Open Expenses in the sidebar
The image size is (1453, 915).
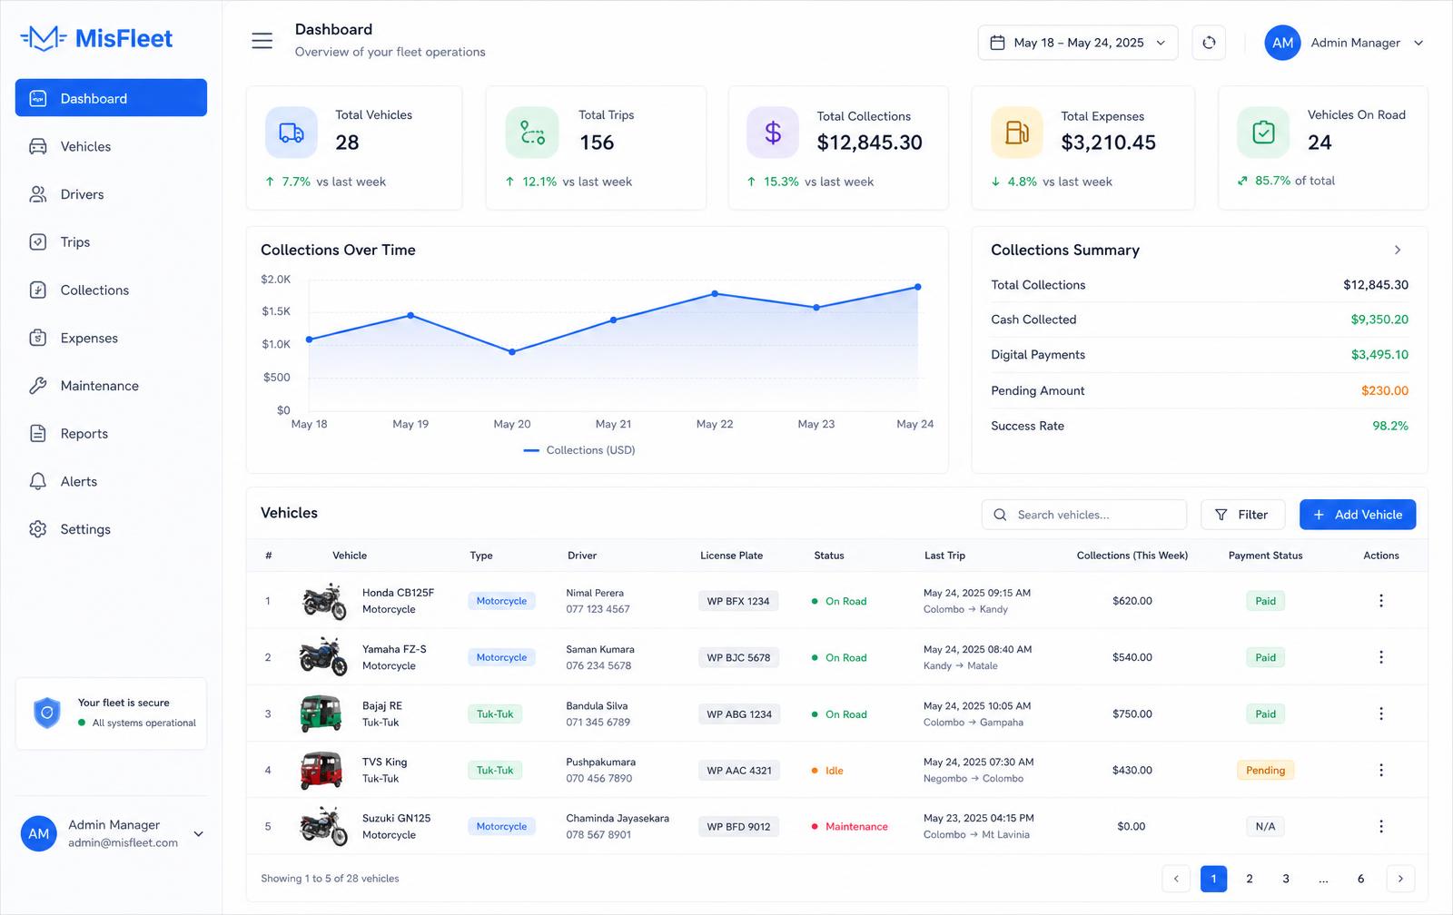tap(111, 338)
